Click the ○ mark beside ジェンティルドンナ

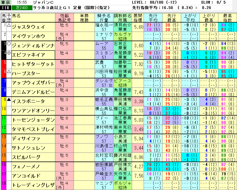tap(9, 44)
